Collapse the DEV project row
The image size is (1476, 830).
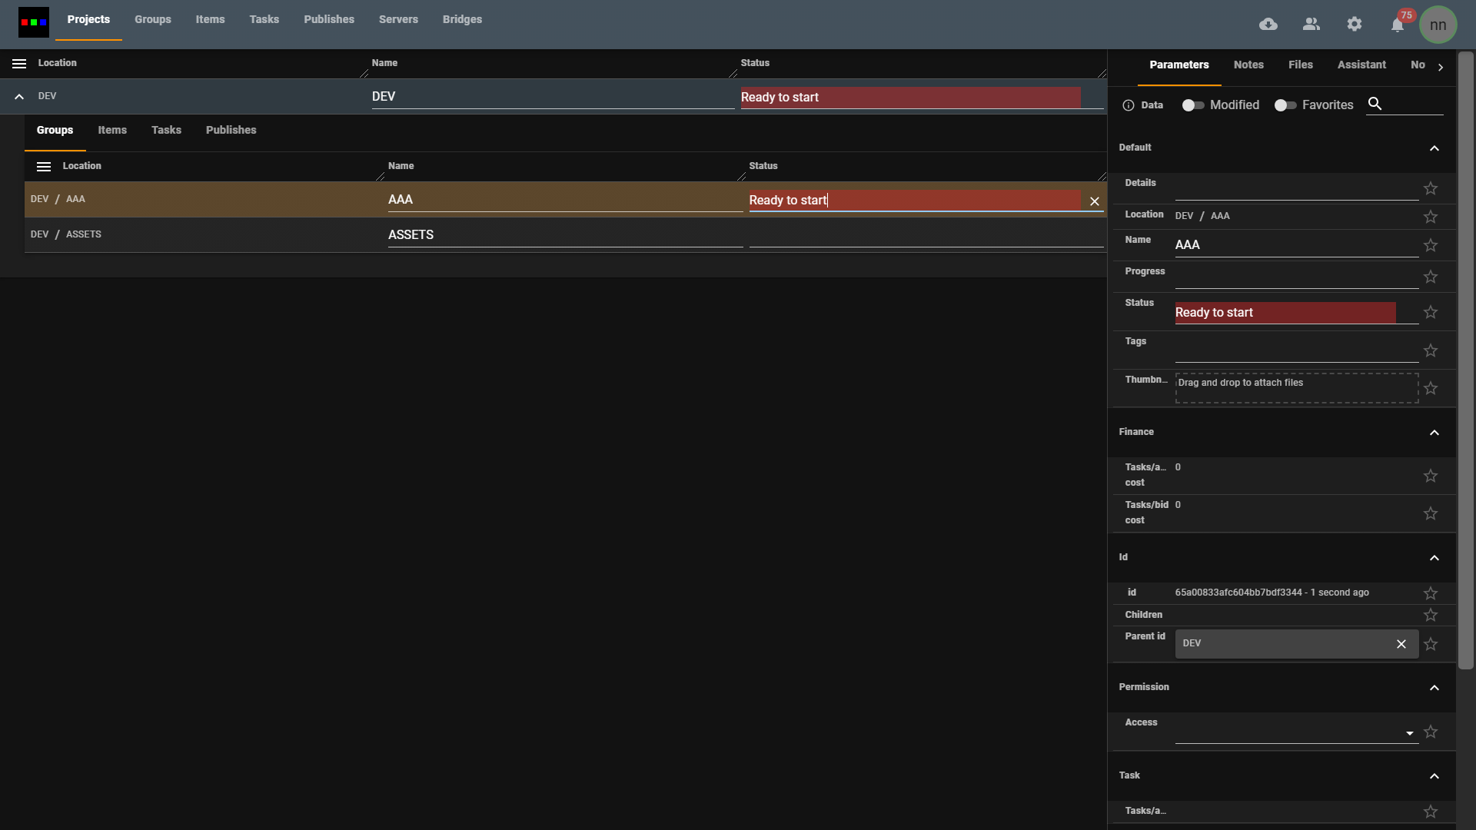19,97
